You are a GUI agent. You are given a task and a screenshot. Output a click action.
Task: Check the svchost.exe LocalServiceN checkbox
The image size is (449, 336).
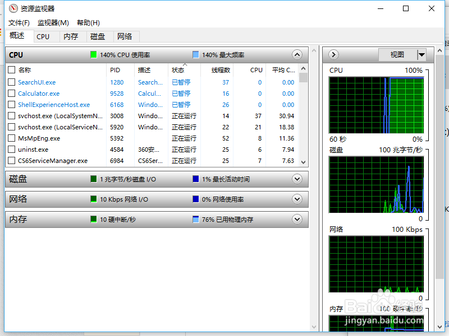pyautogui.click(x=11, y=127)
